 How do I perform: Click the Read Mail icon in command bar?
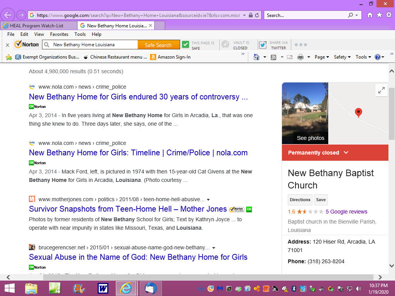pyautogui.click(x=290, y=57)
